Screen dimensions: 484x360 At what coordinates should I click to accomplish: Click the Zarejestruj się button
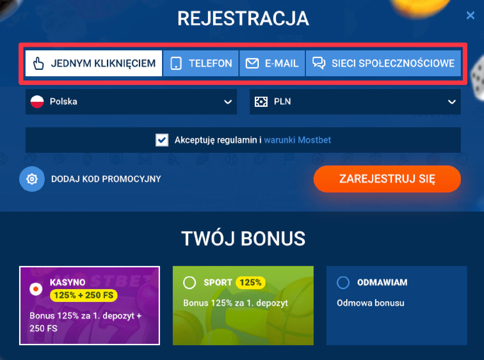387,179
